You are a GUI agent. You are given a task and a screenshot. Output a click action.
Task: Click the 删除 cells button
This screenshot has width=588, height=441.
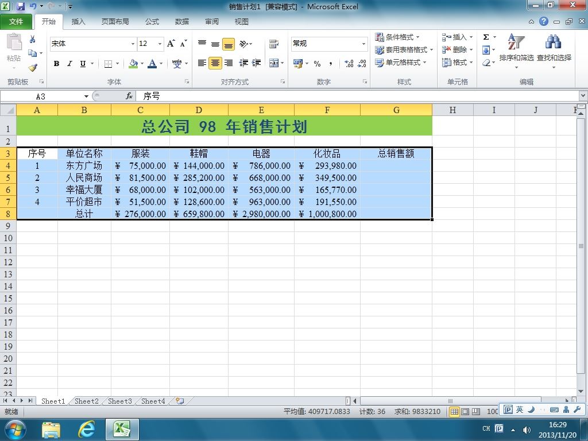click(x=458, y=49)
